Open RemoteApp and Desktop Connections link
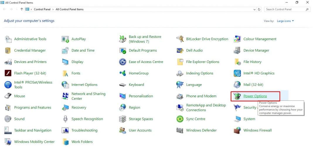 [x=206, y=108]
